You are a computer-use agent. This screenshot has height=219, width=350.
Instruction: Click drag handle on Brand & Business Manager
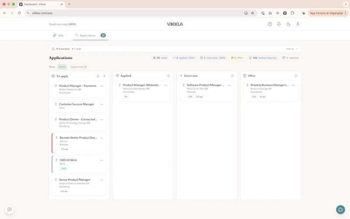[x=247, y=85]
